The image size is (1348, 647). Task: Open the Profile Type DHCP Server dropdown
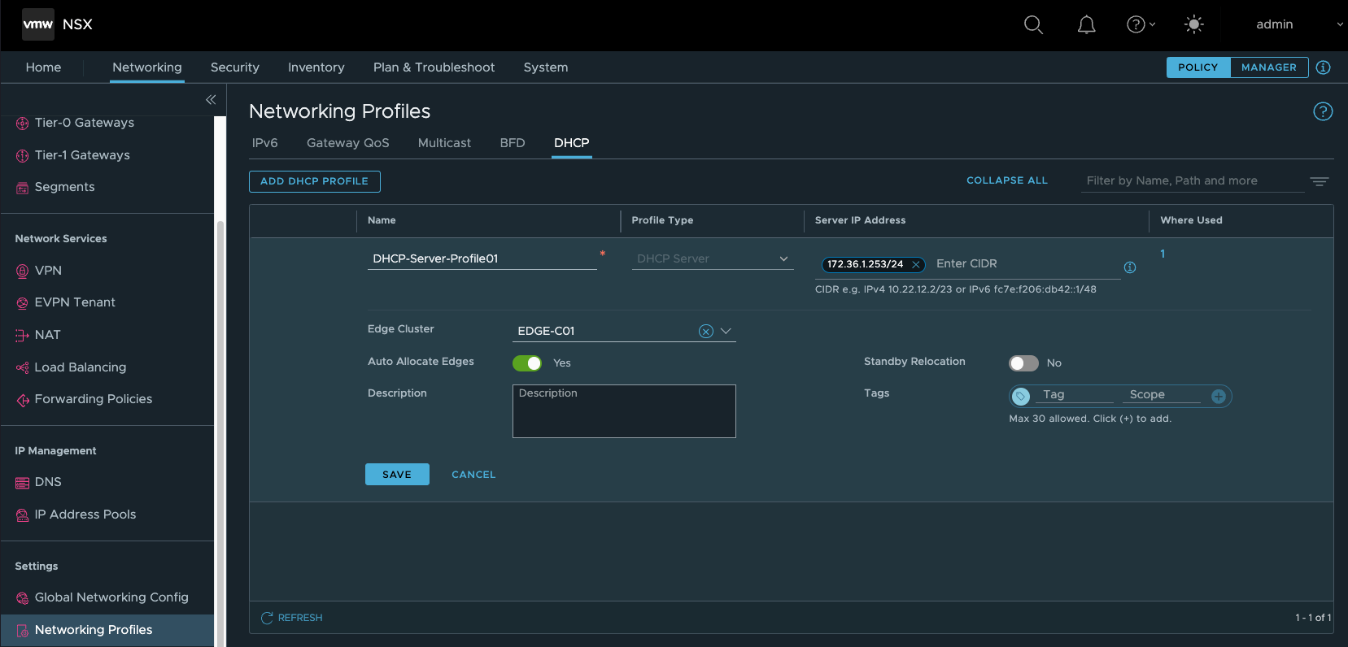pos(713,258)
